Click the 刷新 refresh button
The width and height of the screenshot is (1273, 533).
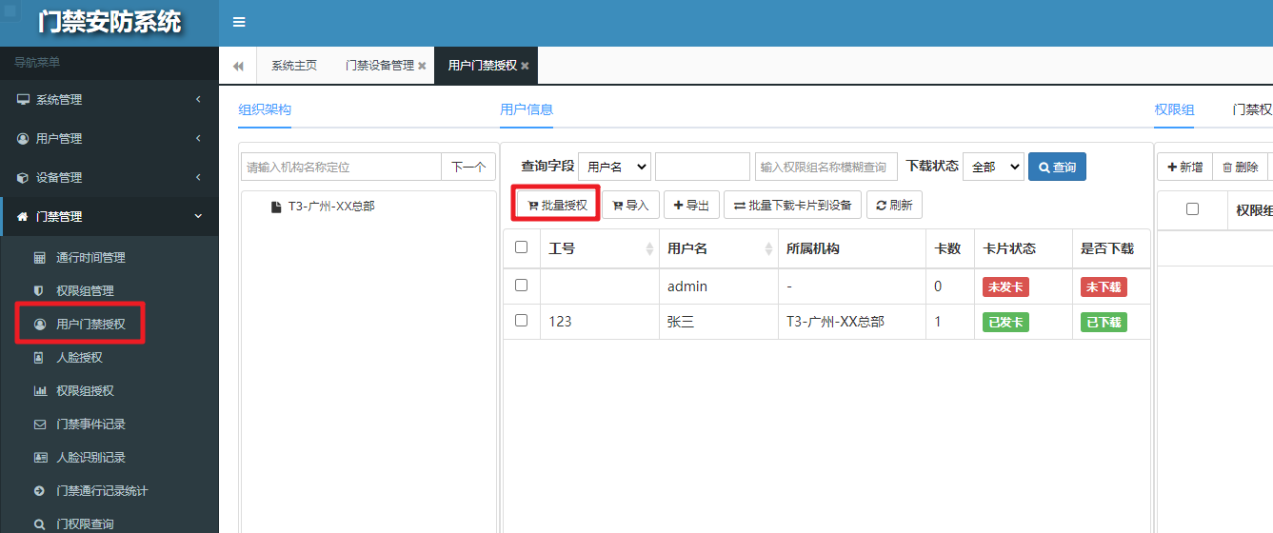click(894, 205)
